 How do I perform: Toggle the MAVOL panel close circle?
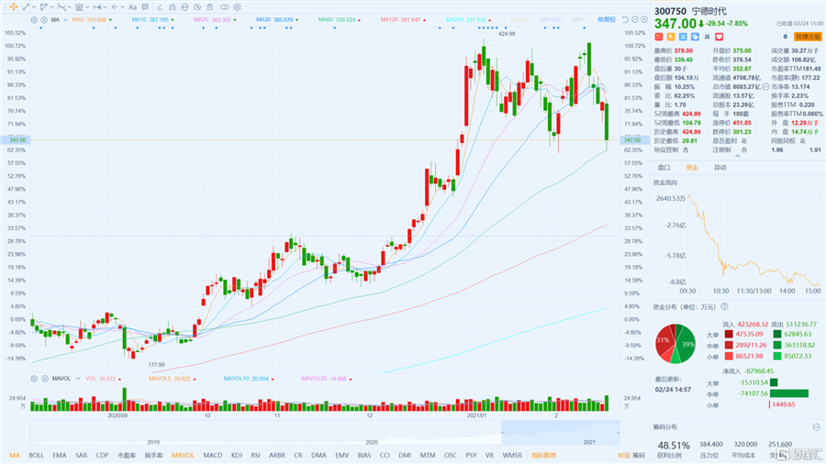[45, 378]
